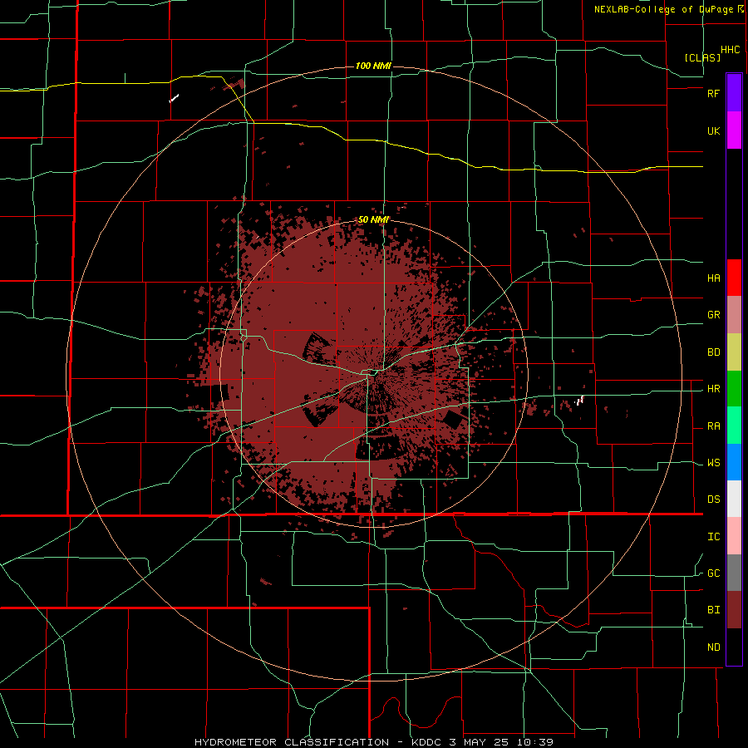Viewport: 748px width, 748px height.
Task: Choose the DS white legend swatch
Action: (x=734, y=499)
